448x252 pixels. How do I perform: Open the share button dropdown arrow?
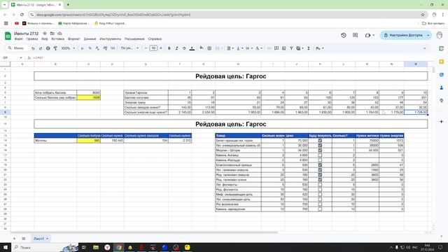428,35
